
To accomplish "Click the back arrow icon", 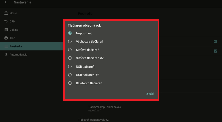I will click(6, 2).
